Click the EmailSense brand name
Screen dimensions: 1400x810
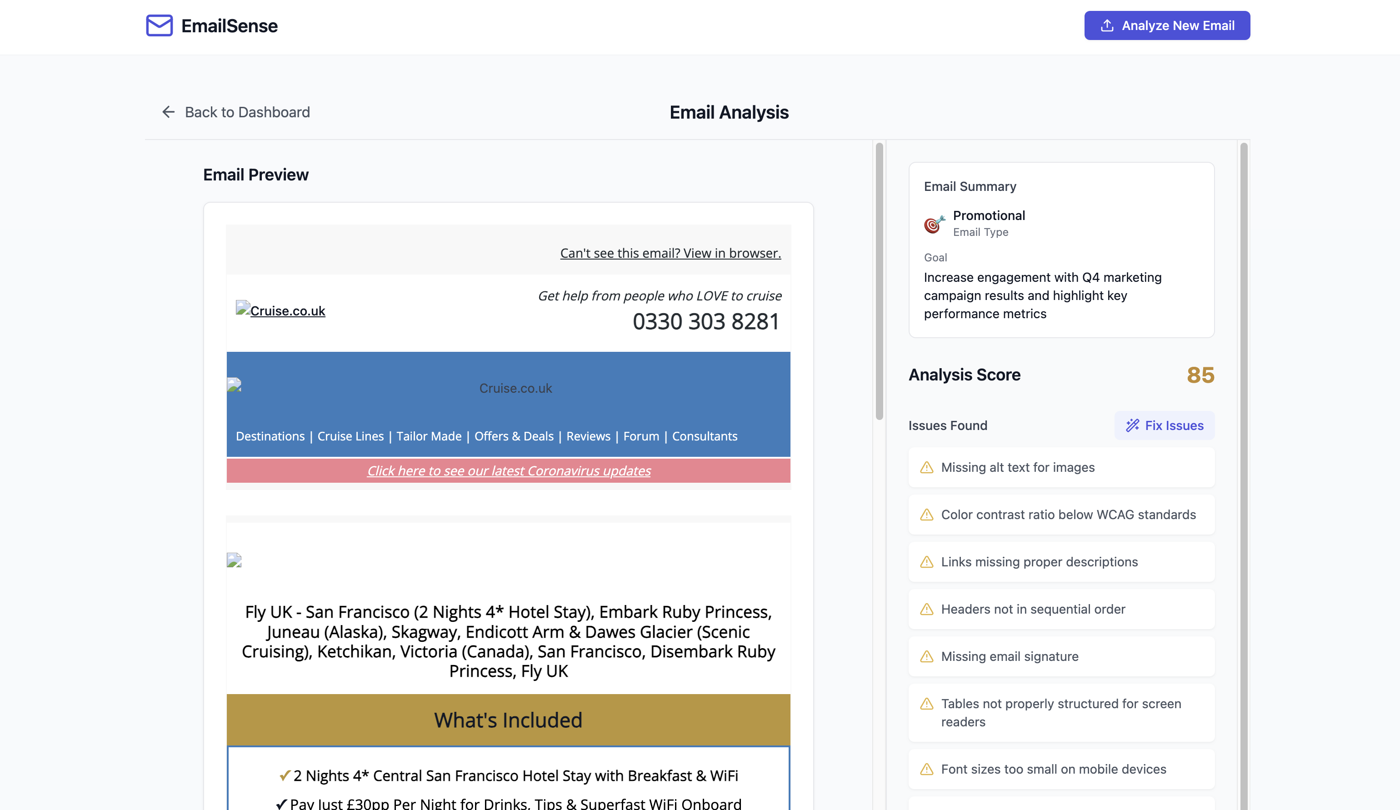(229, 25)
